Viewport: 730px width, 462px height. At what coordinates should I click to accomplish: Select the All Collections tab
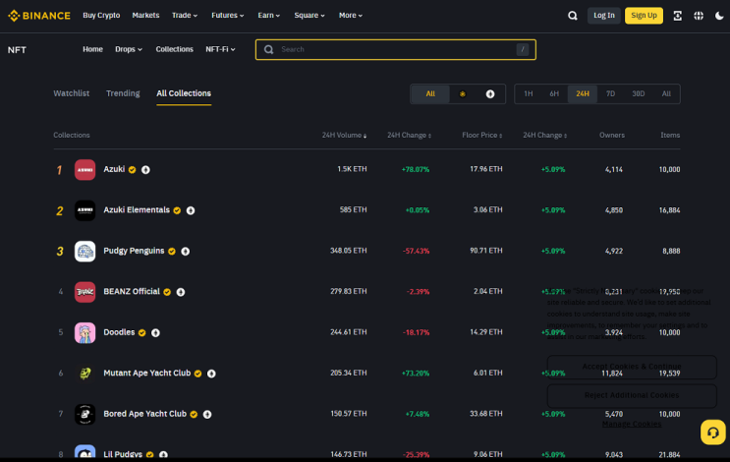point(184,93)
